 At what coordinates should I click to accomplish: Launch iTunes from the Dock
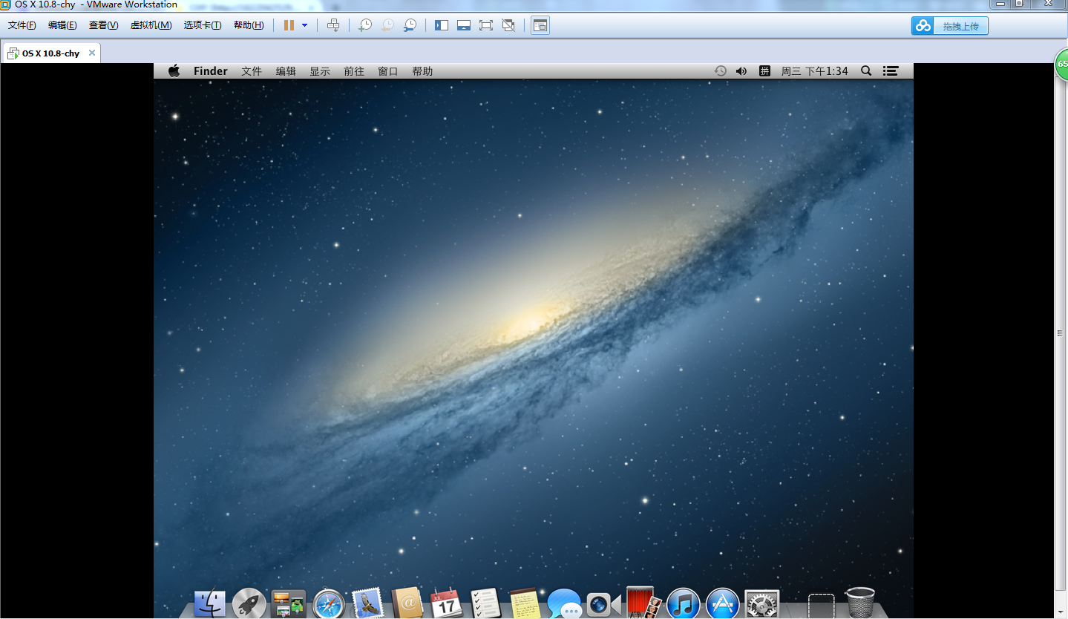pos(684,604)
